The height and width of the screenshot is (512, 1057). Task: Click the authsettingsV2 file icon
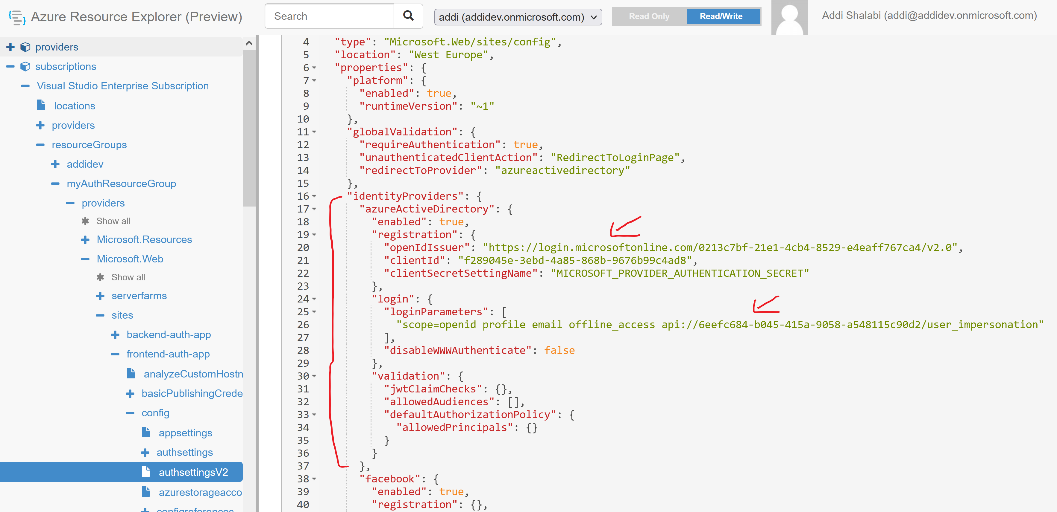click(146, 472)
